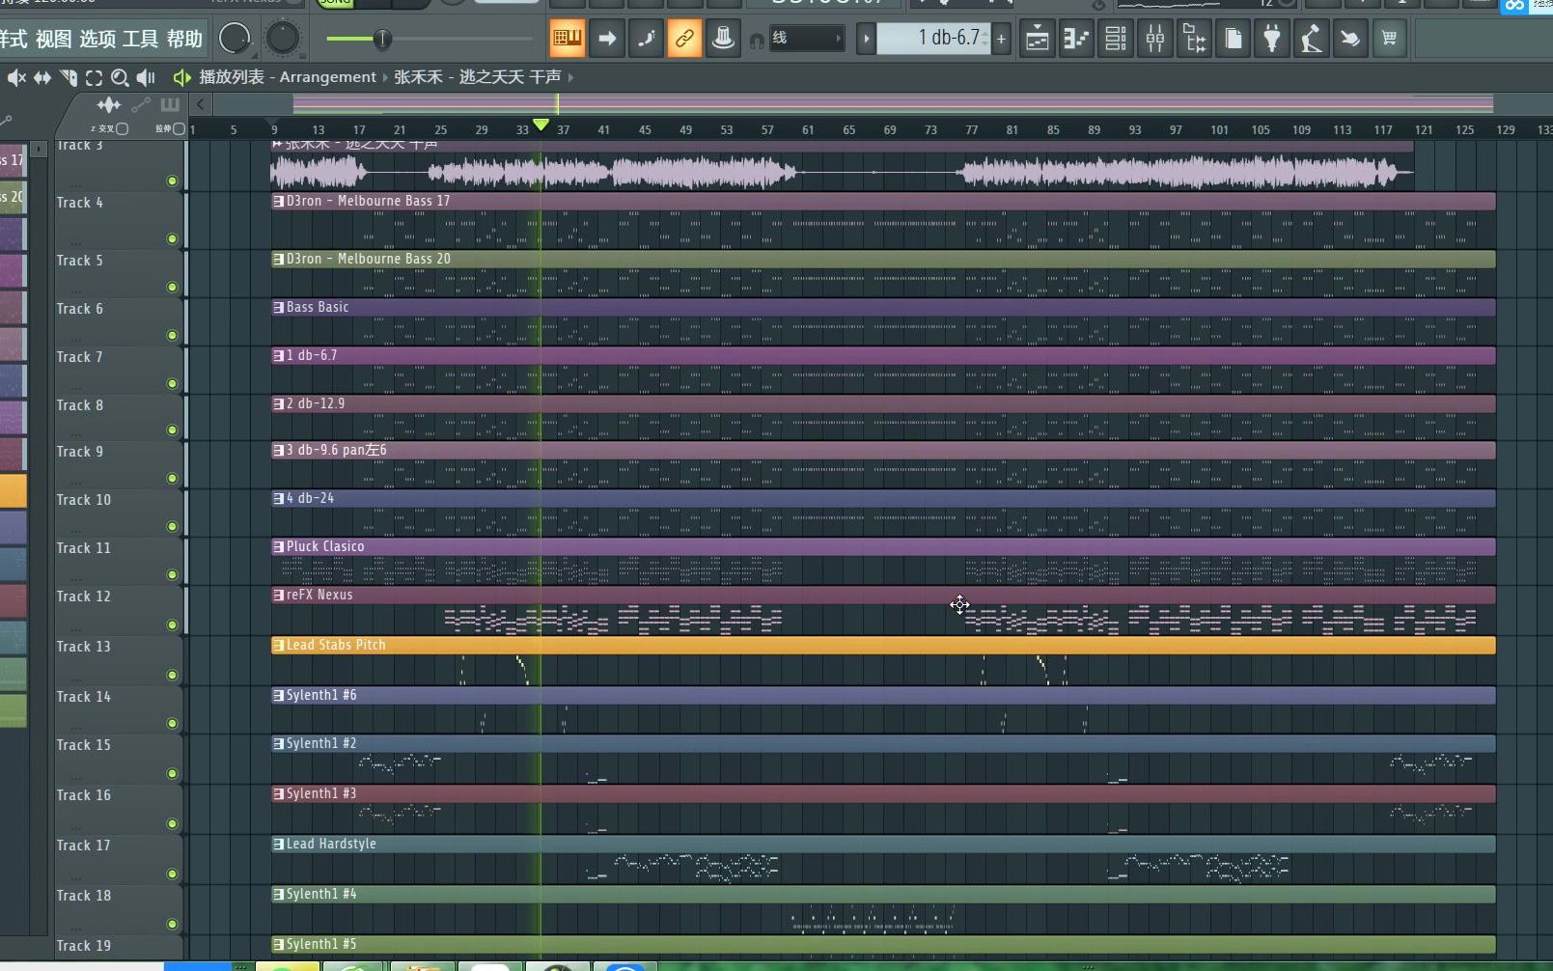This screenshot has width=1553, height=971.
Task: Open pattern selector arrow left of 1 db-6.7
Action: (867, 39)
